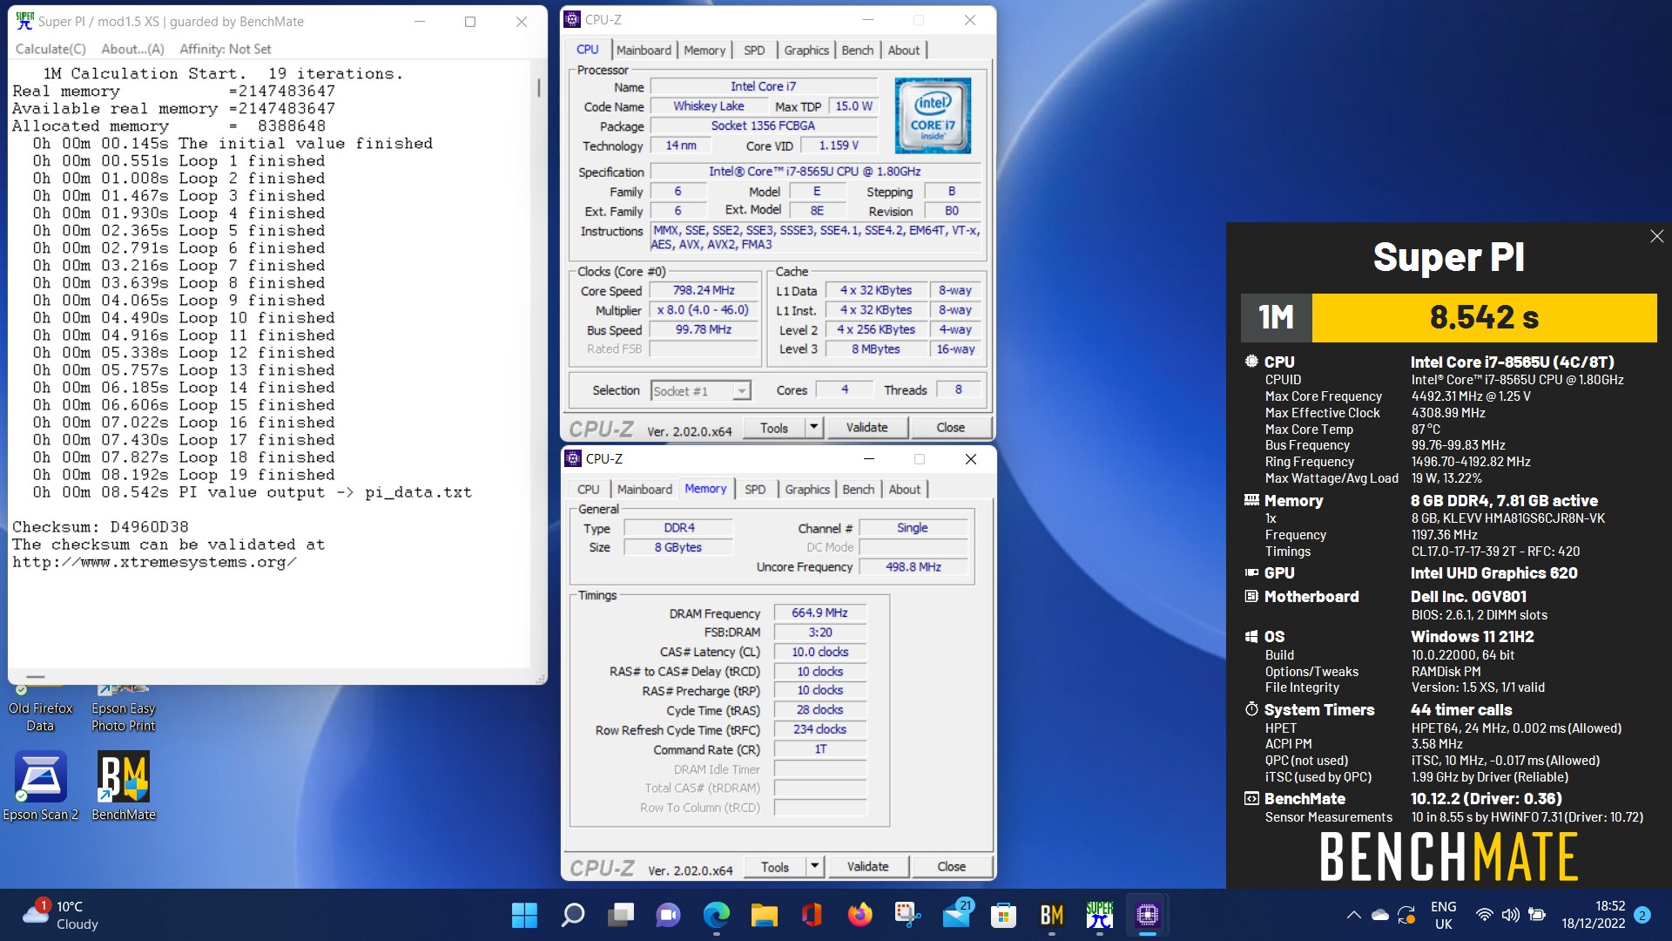1672x941 pixels.
Task: Close the BenchMate Super PI result panel
Action: (x=1656, y=236)
